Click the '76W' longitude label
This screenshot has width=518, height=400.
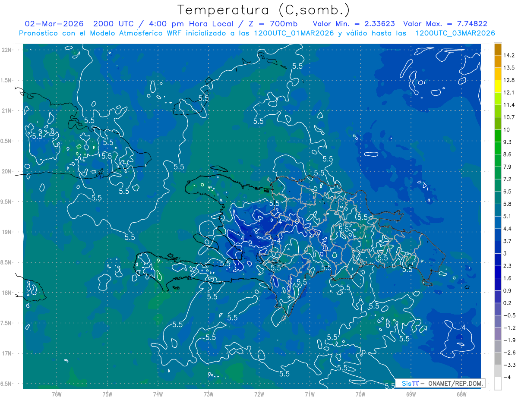tap(57, 394)
